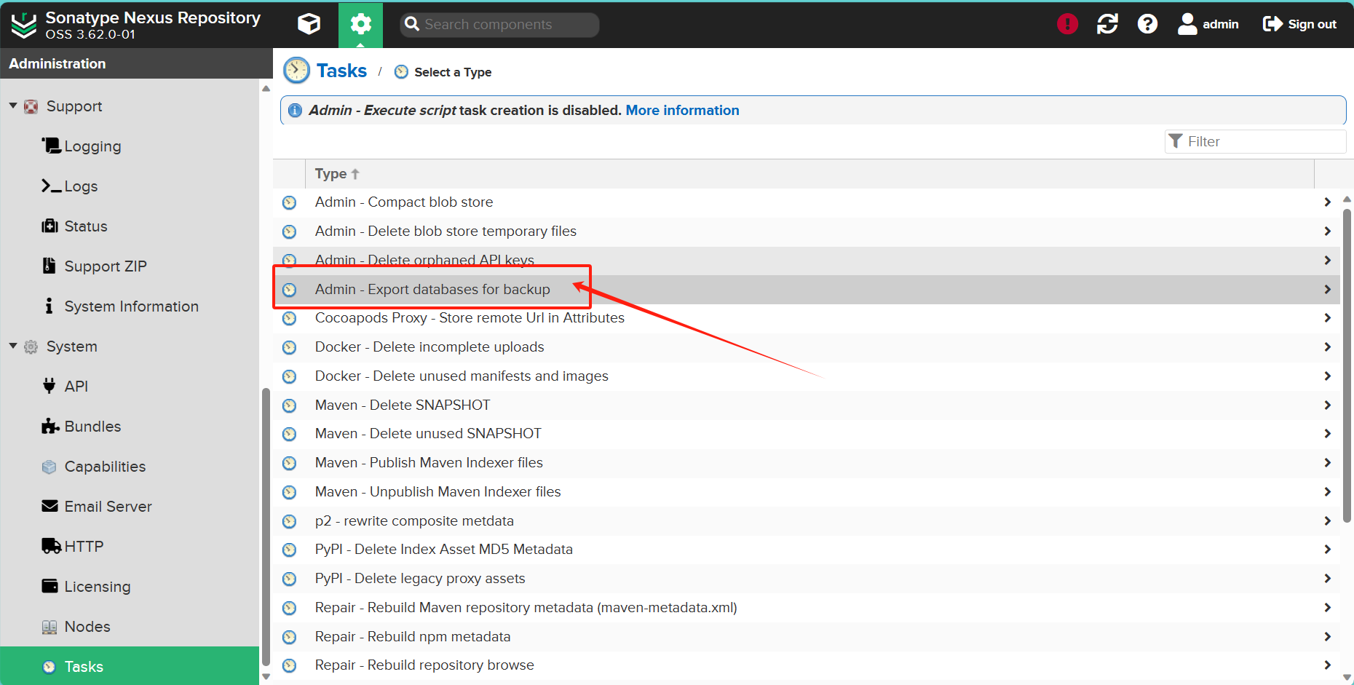Viewport: 1354px width, 685px height.
Task: Collapse the System tree section
Action: (13, 347)
